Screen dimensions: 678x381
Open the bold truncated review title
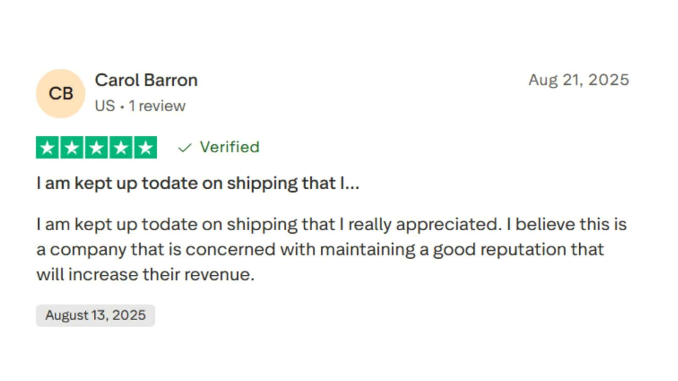pyautogui.click(x=197, y=183)
